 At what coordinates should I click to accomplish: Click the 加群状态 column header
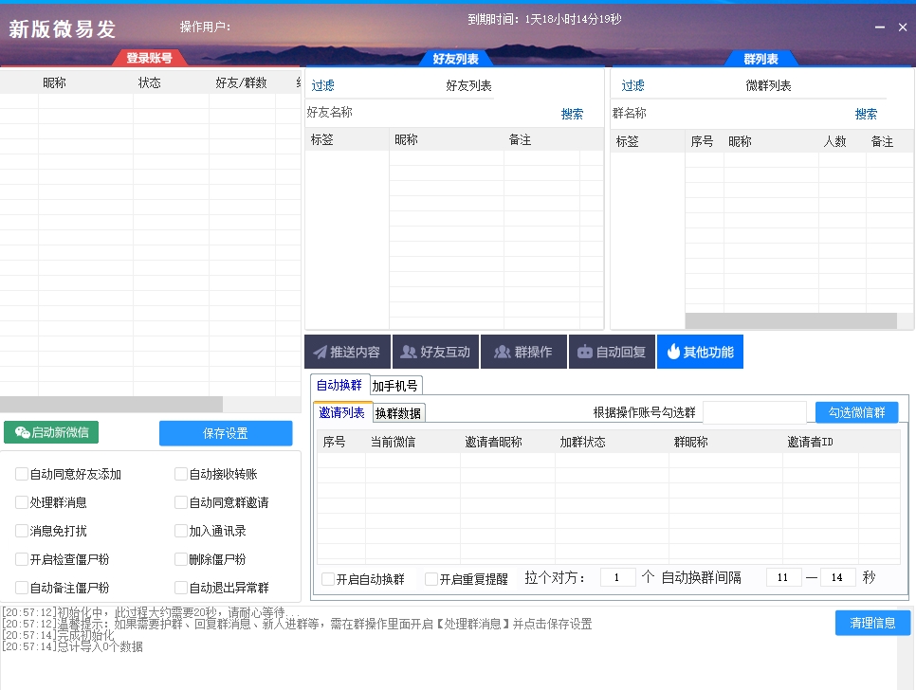tap(582, 442)
